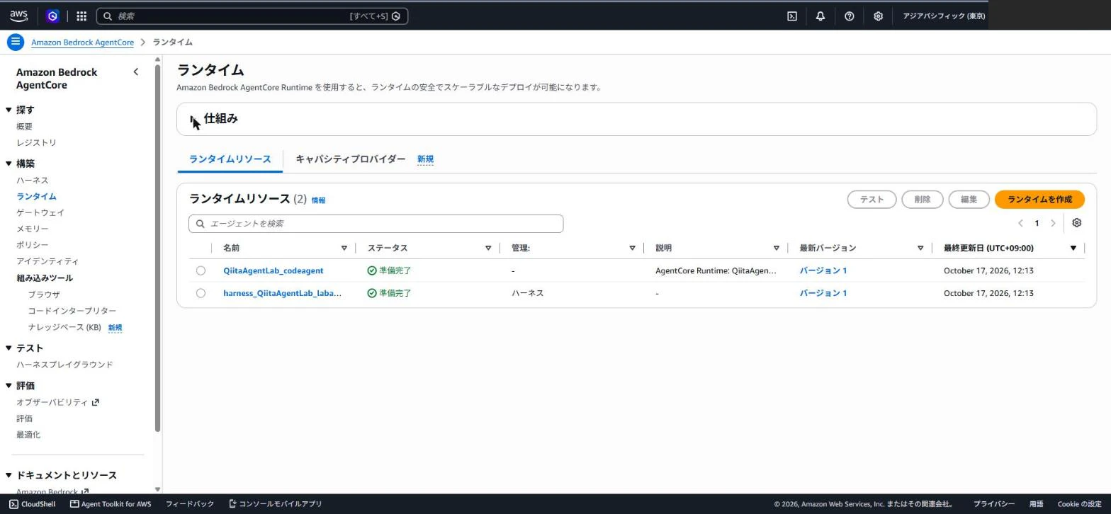Click the テスト button above the table
The image size is (1111, 514).
(872, 200)
